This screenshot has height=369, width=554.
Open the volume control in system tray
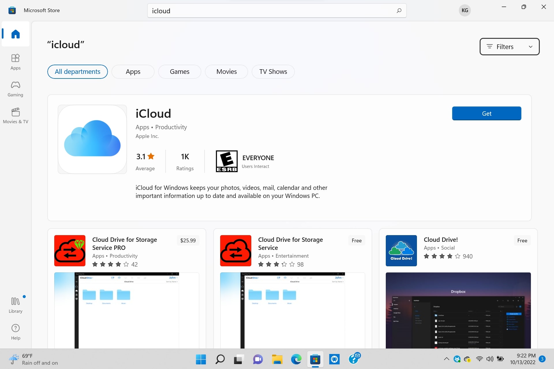[490, 359]
